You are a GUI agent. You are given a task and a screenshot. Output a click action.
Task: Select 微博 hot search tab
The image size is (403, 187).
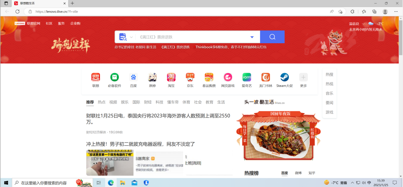pos(298,173)
